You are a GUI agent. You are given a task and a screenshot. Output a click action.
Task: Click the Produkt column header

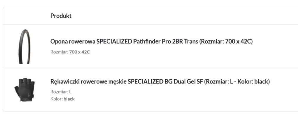pos(61,16)
